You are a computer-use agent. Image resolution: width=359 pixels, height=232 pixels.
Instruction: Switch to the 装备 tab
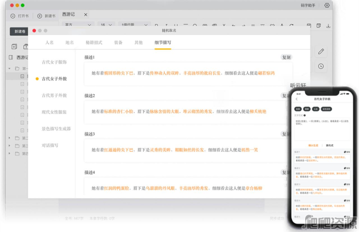coord(118,43)
